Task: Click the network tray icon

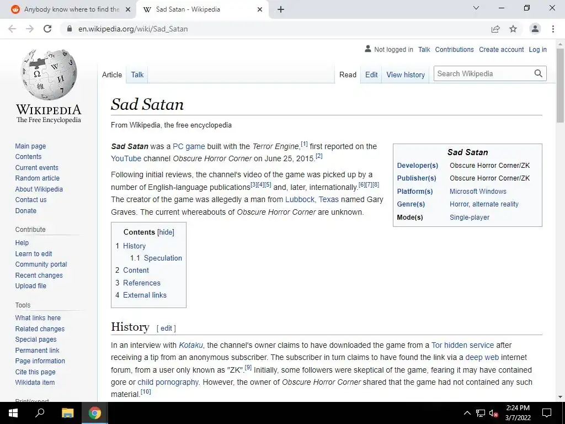Action: tap(481, 413)
